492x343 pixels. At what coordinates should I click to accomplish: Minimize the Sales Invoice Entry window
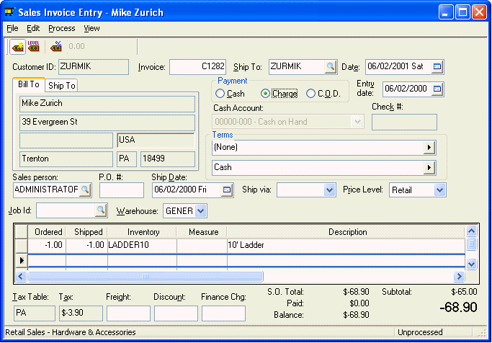[x=446, y=12]
